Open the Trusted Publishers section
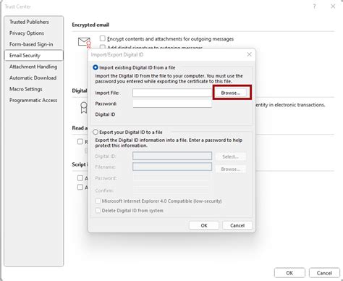The width and height of the screenshot is (343, 281). [29, 22]
